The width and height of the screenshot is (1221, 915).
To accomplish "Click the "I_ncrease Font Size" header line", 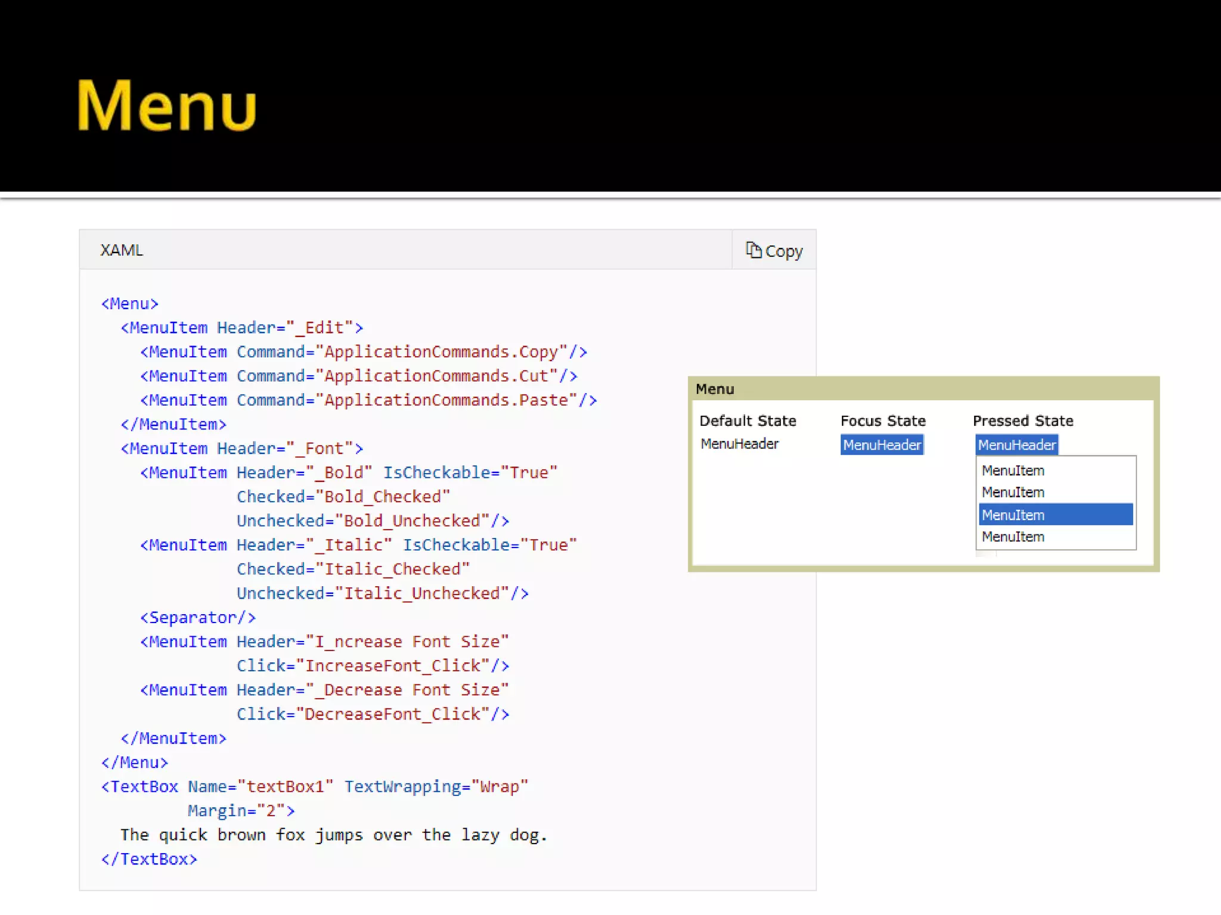I will click(324, 642).
